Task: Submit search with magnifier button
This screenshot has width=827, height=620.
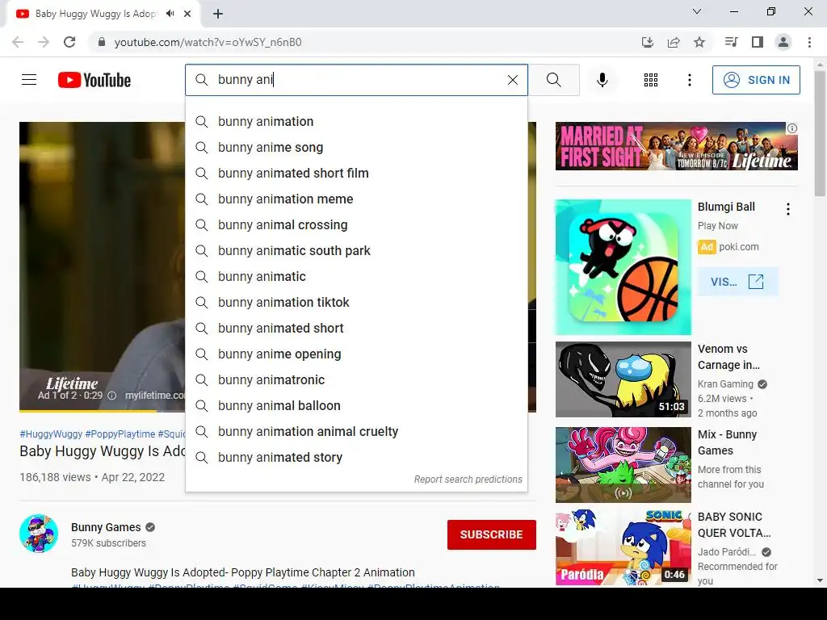Action: pyautogui.click(x=554, y=80)
